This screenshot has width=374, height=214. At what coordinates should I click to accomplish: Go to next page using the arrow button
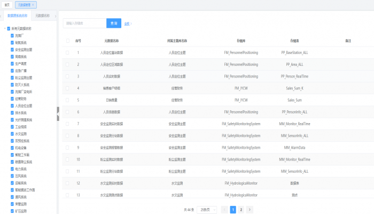coord(250,210)
